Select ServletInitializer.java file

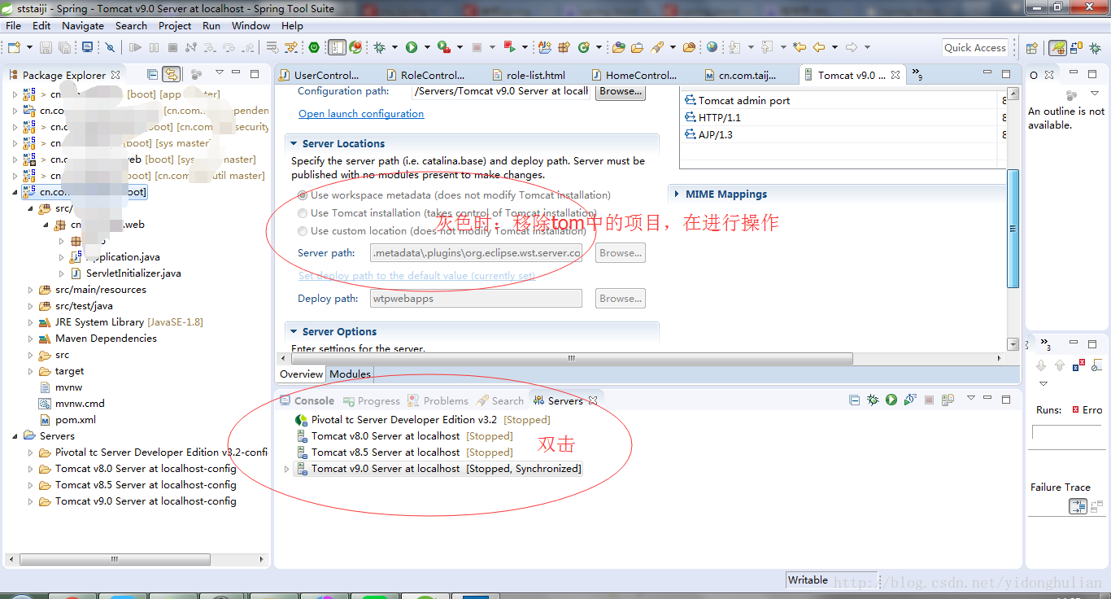coord(125,273)
